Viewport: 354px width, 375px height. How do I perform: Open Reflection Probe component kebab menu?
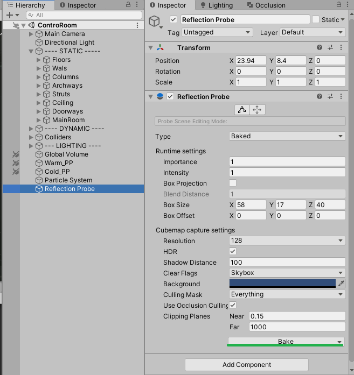(x=341, y=96)
